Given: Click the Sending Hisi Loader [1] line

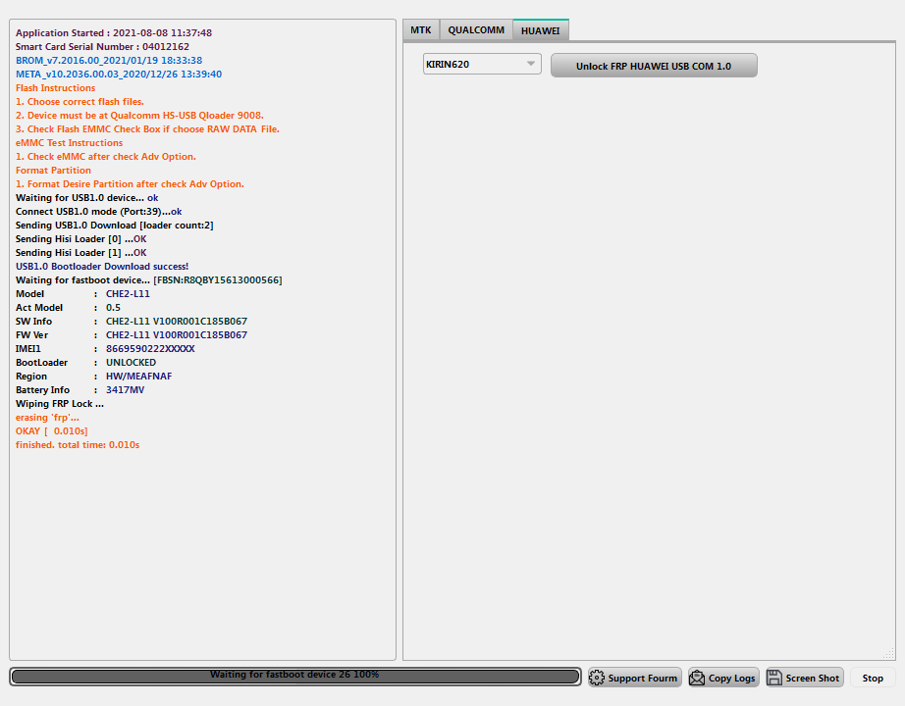Looking at the screenshot, I should 80,253.
